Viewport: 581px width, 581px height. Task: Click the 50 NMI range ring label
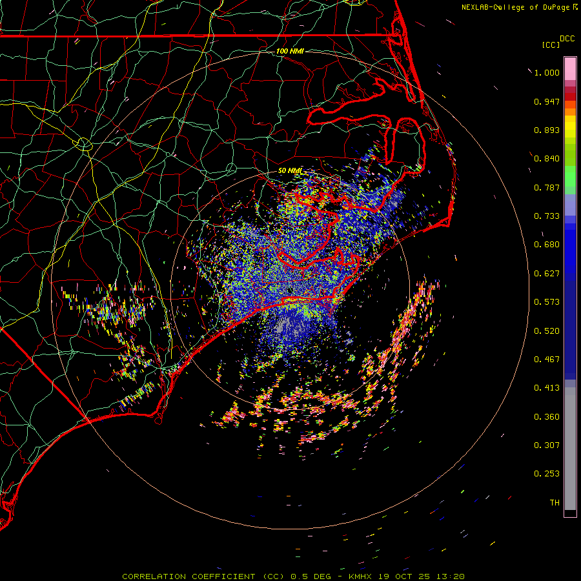point(290,170)
